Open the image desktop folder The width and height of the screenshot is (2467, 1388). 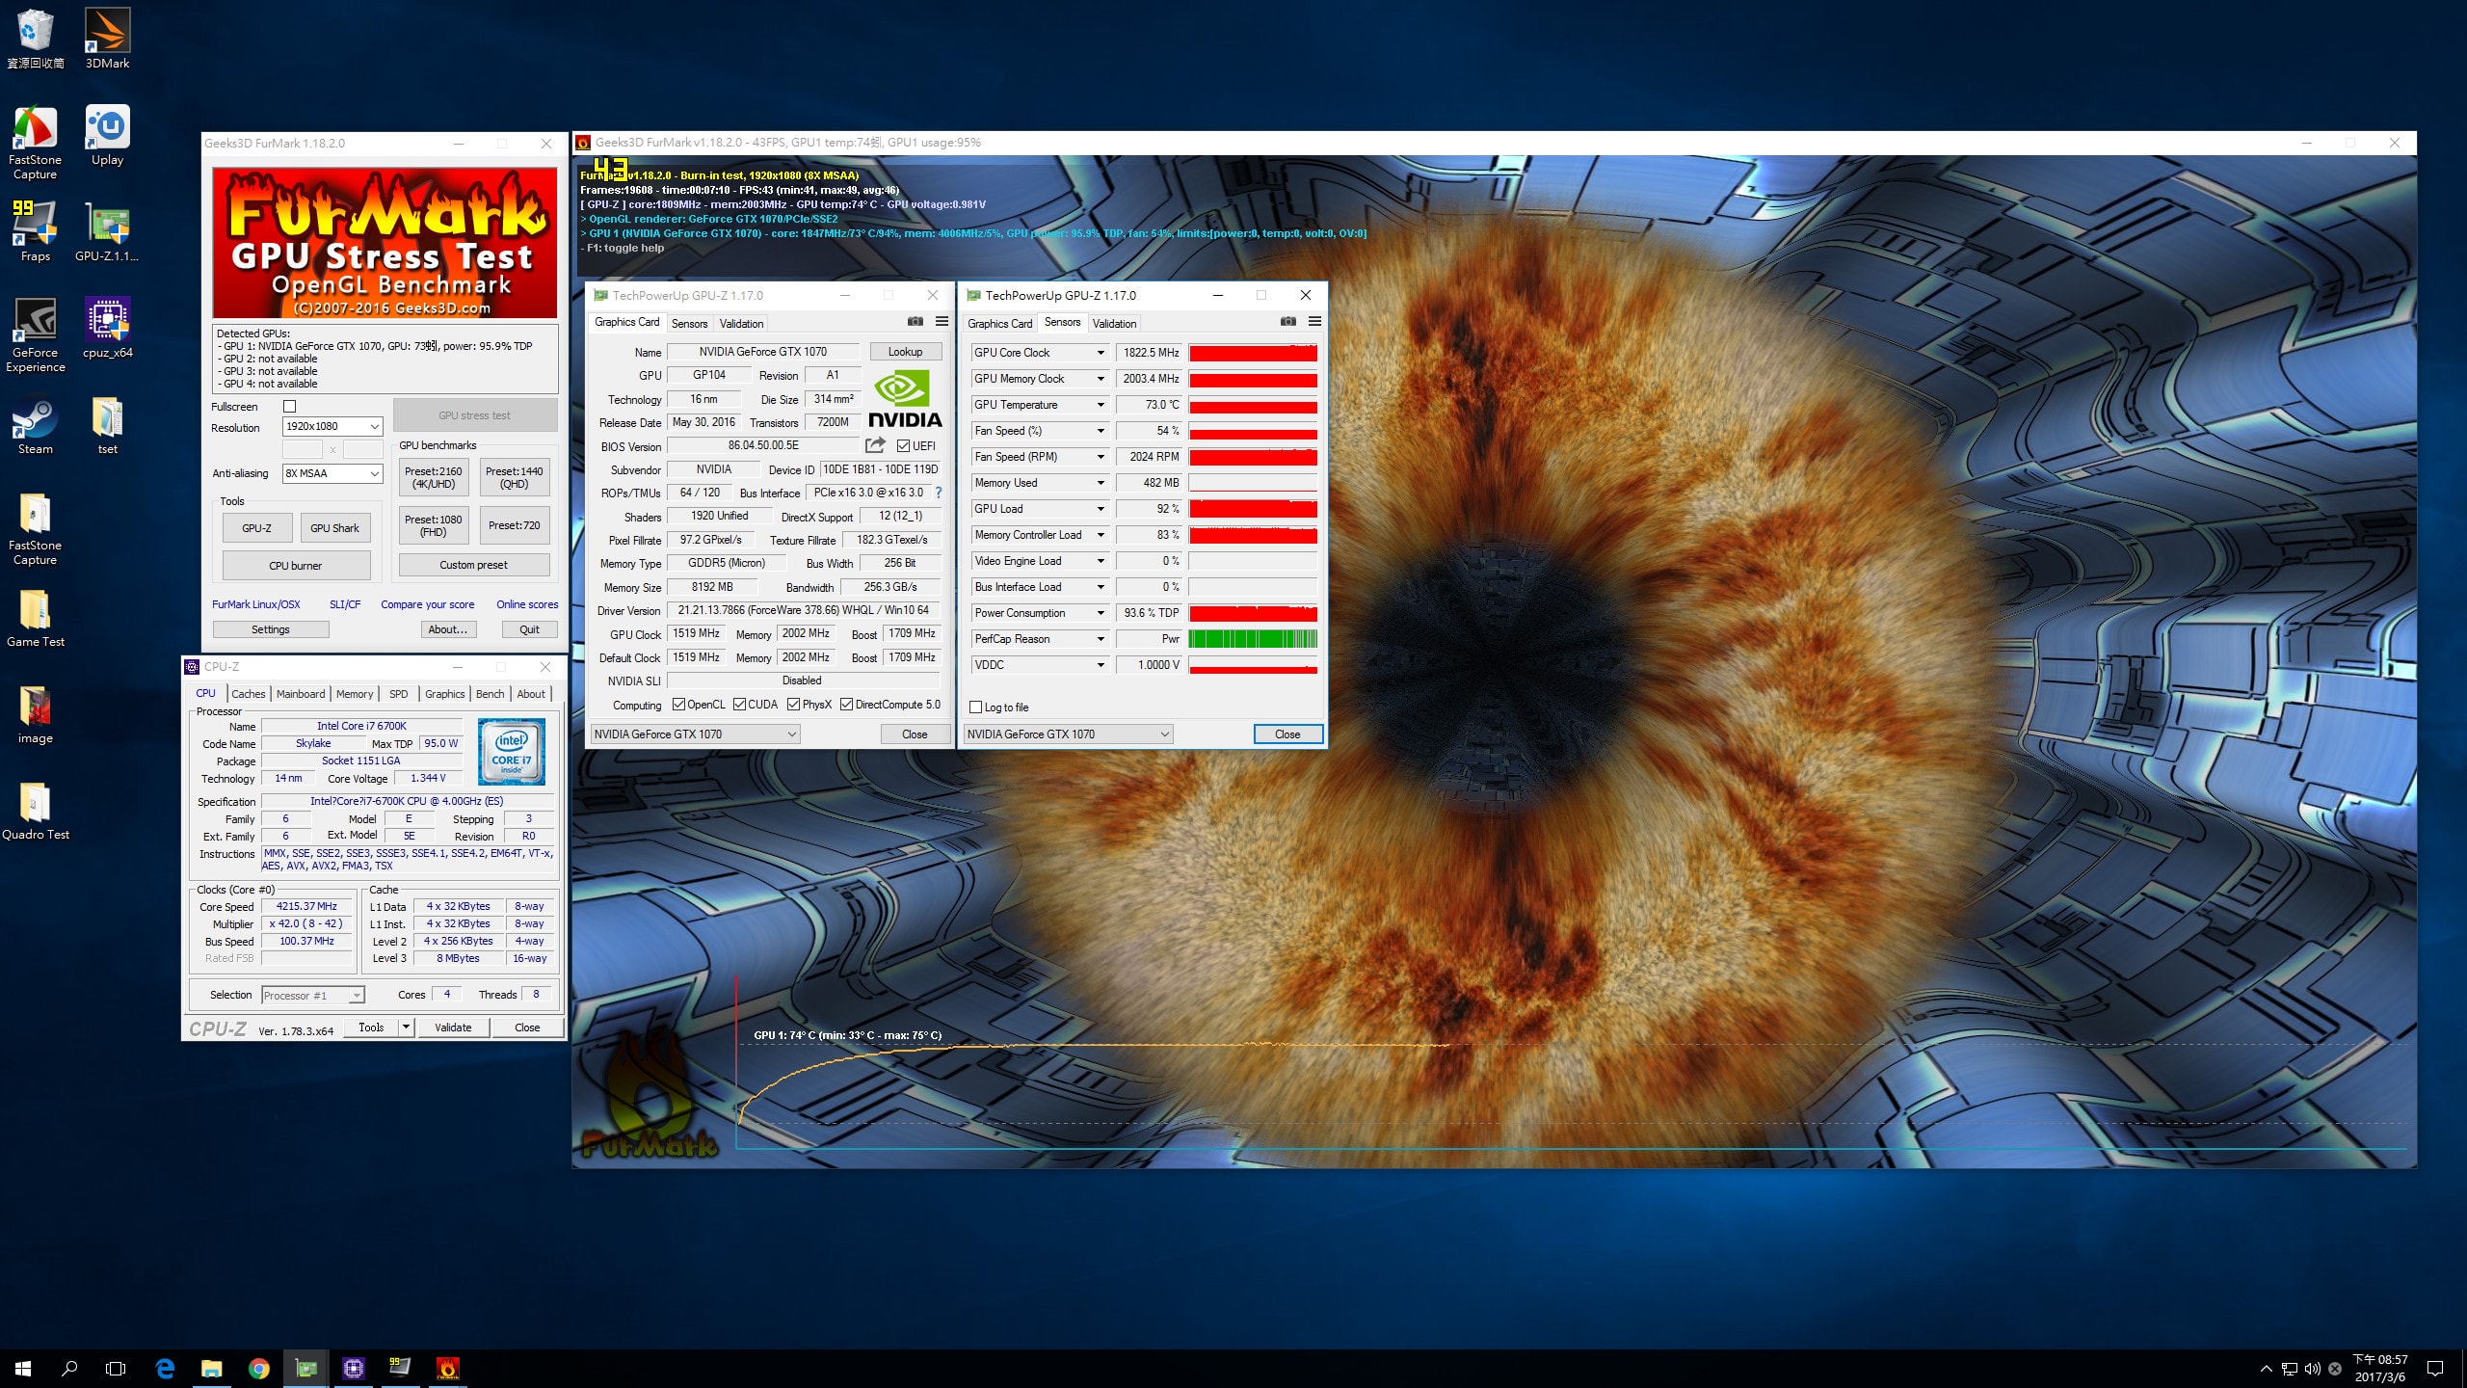tap(36, 713)
